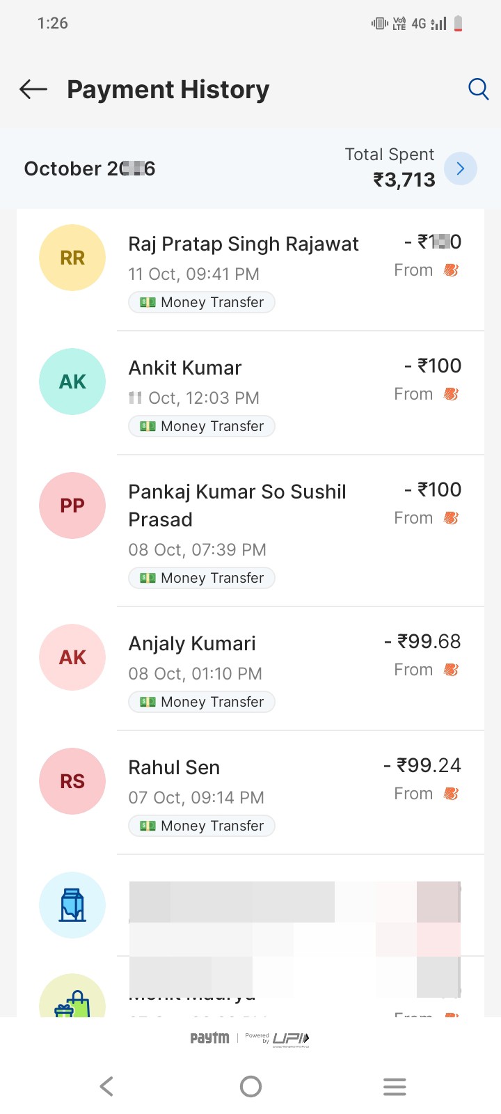Tap the milk carton category icon
The height and width of the screenshot is (1114, 501).
(x=72, y=905)
